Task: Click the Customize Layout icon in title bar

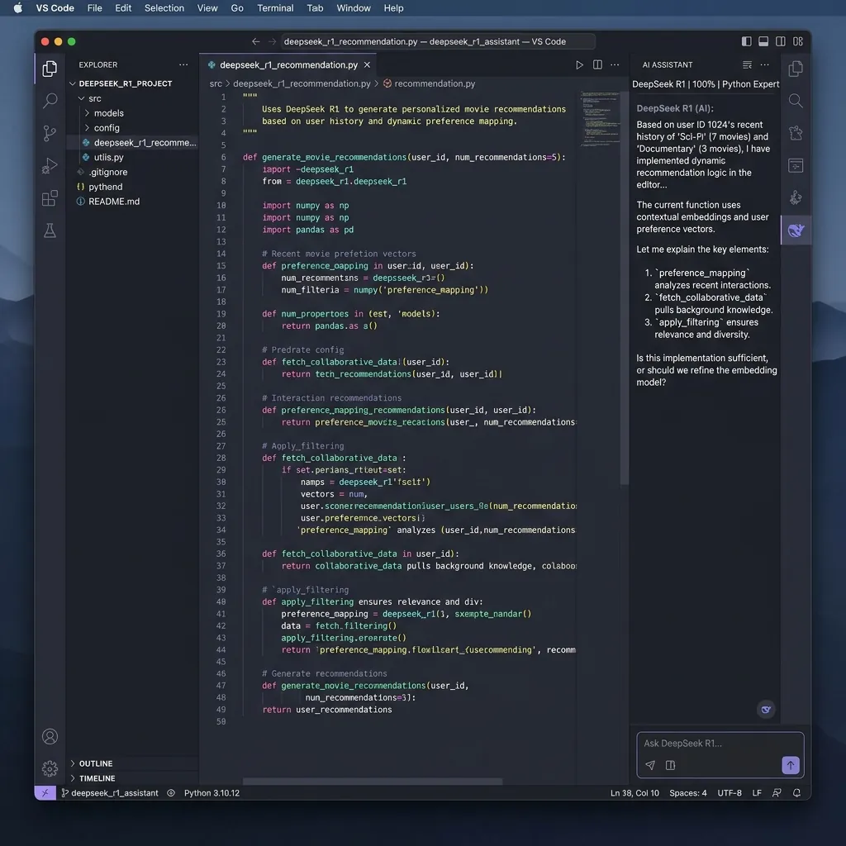Action: pyautogui.click(x=798, y=41)
